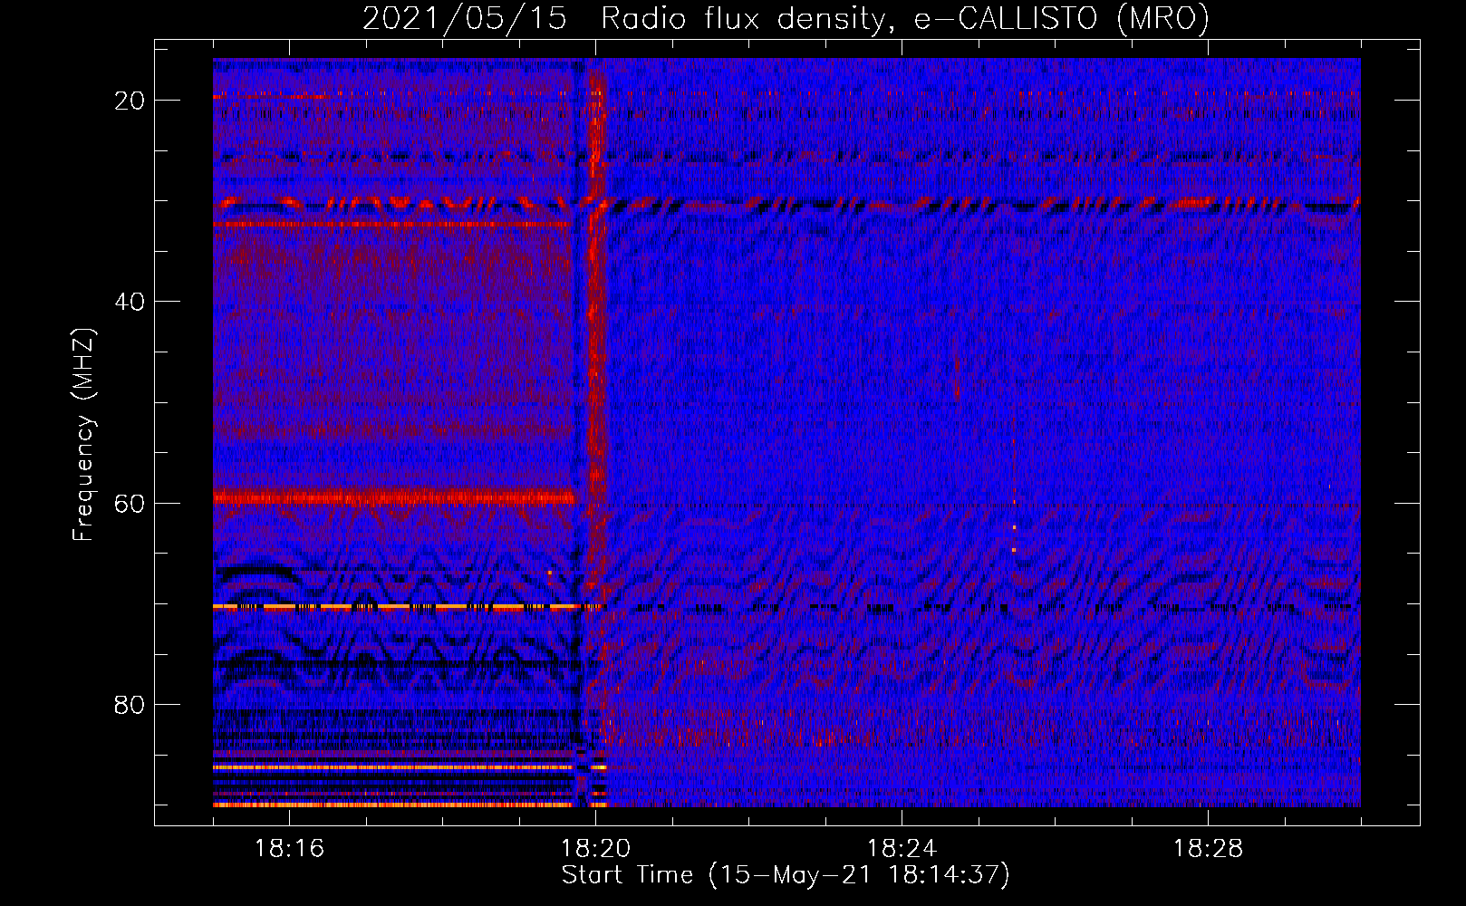This screenshot has height=906, width=1466.
Task: Click the 20 MHz frequency tick label
Action: tap(130, 101)
